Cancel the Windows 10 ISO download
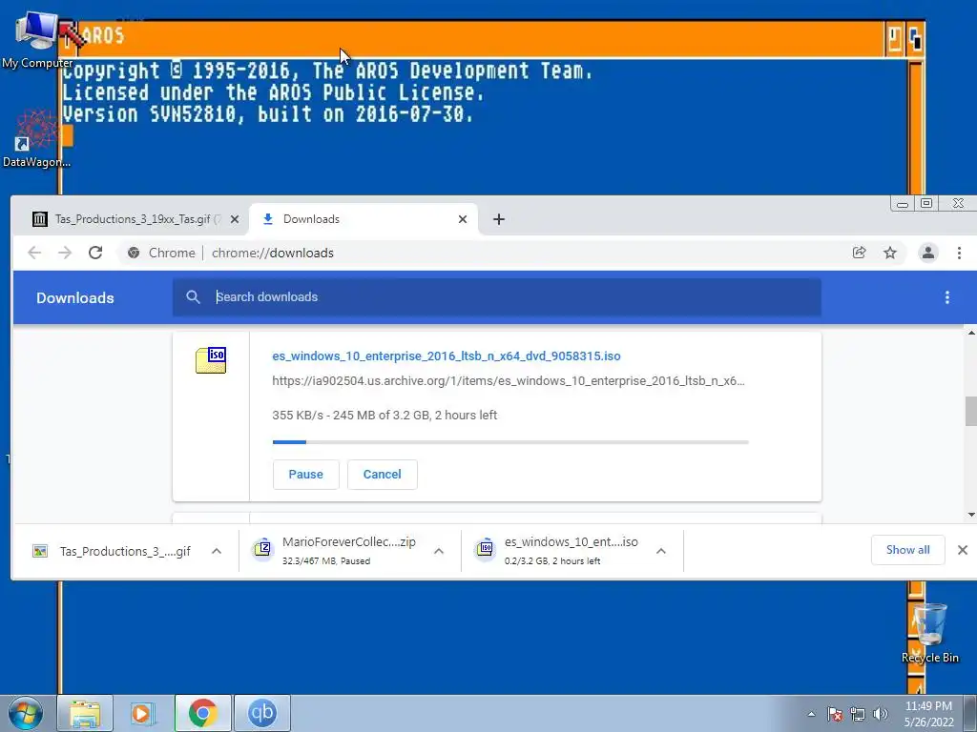This screenshot has width=977, height=732. click(x=382, y=475)
